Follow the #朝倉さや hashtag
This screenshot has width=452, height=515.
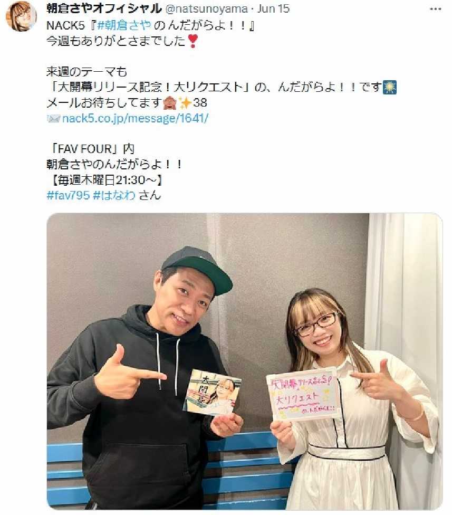[124, 25]
